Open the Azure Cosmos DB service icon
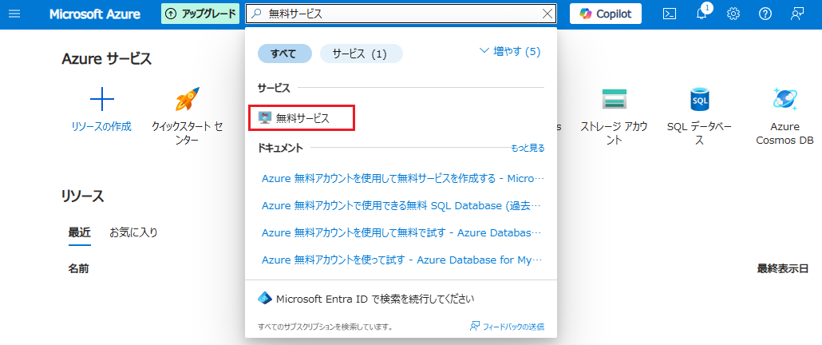The height and width of the screenshot is (345, 822). tap(784, 98)
